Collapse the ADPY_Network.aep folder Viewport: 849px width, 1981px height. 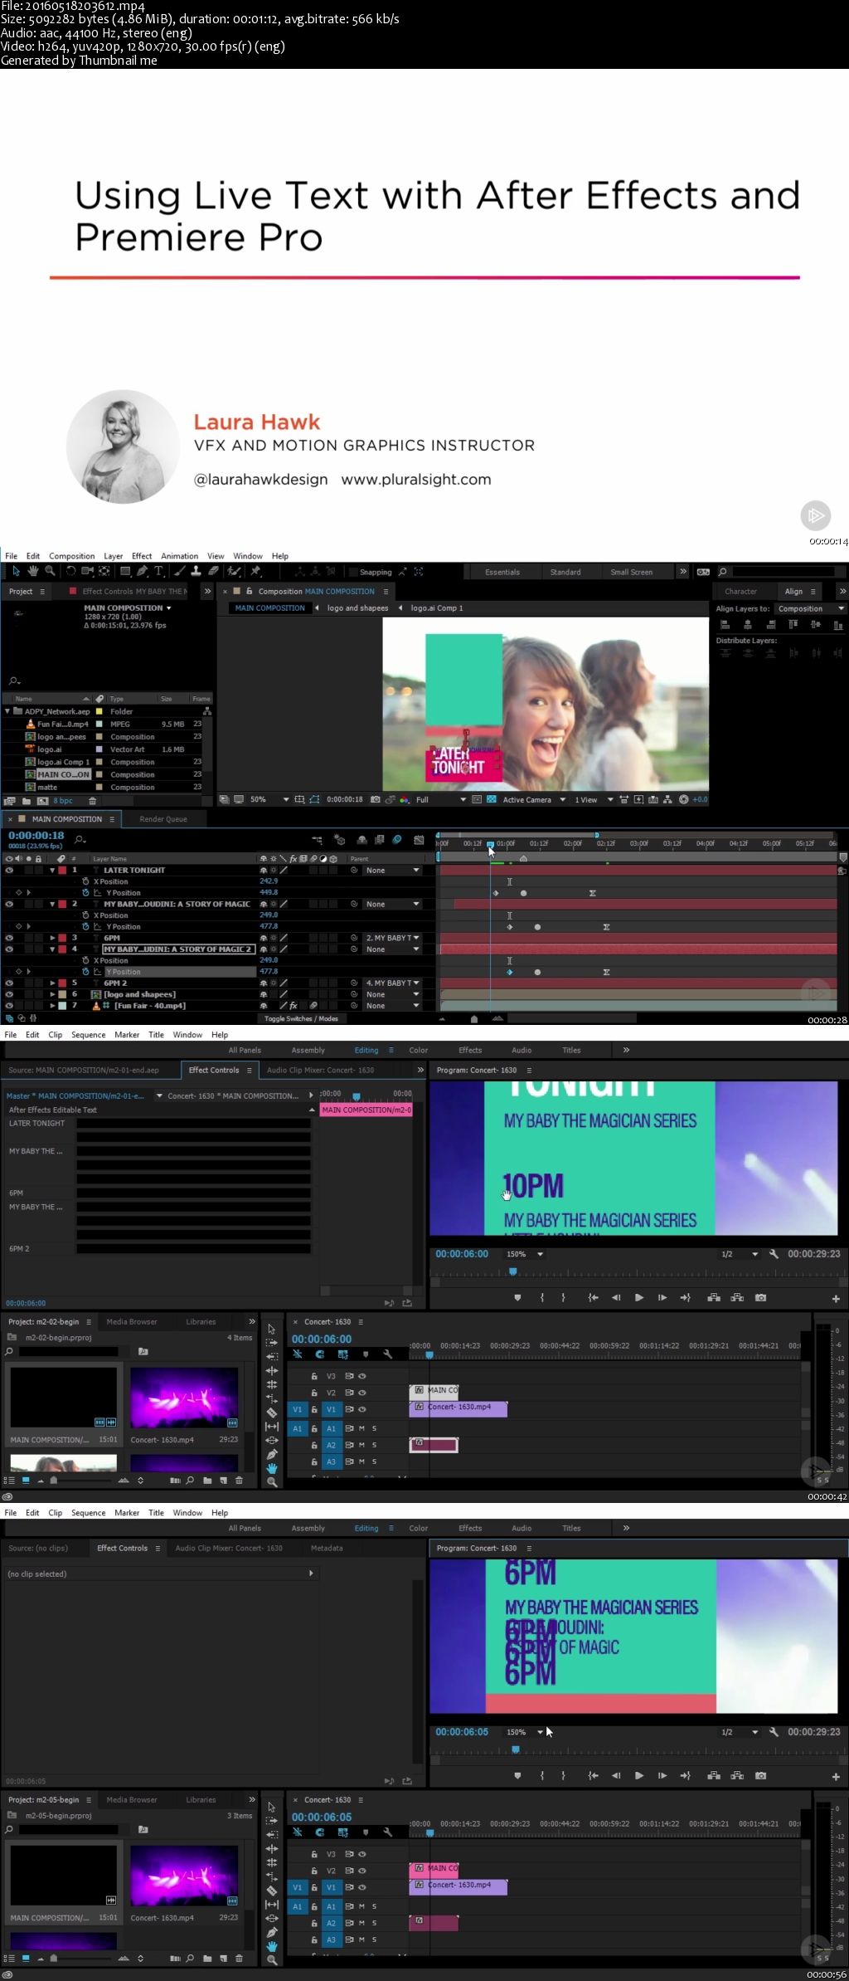(x=8, y=711)
